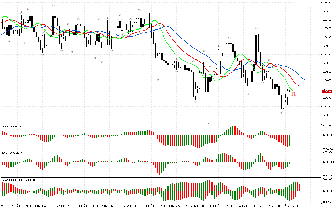Viewport: 335px width, 209px height.
Task: Select the blue Alligator line at its right end
Action: point(306,80)
